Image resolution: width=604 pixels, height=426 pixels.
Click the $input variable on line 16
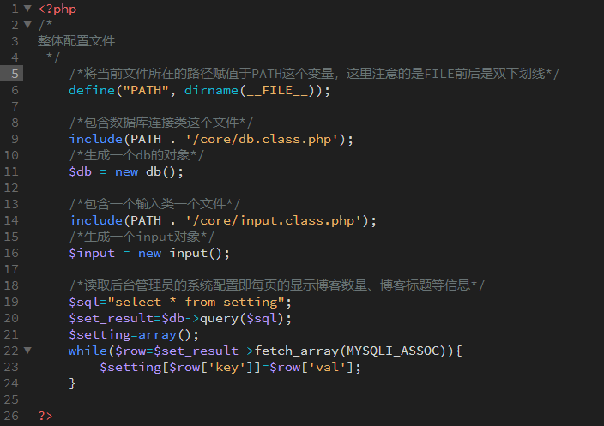tap(92, 253)
